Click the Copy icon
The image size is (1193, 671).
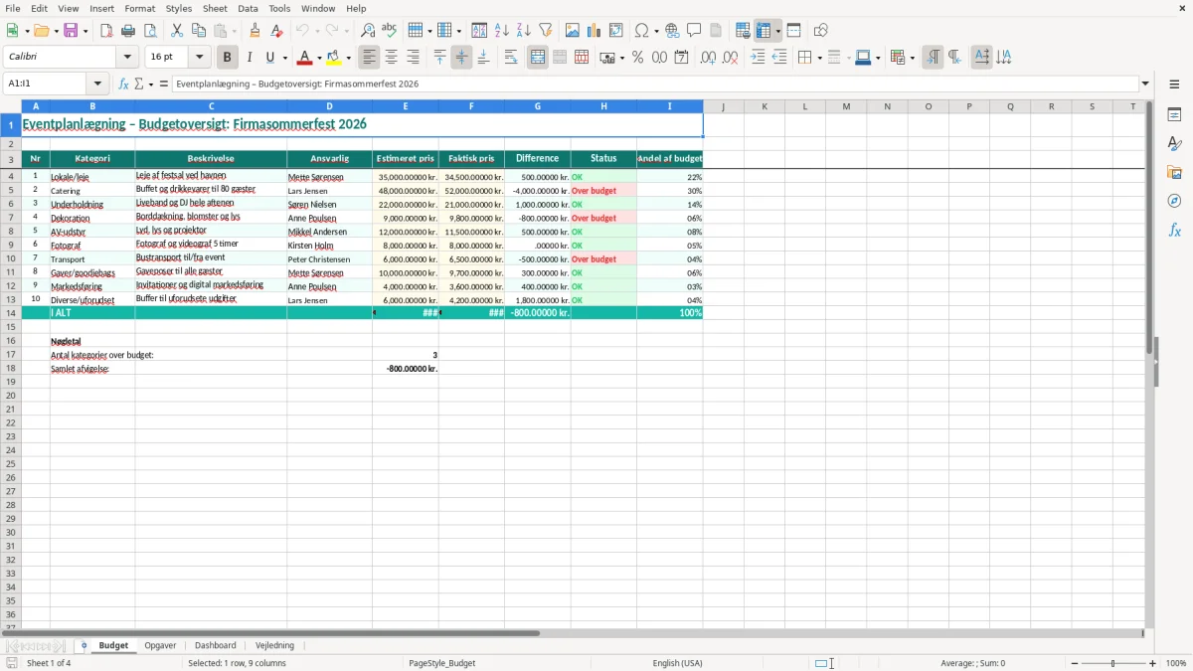199,31
